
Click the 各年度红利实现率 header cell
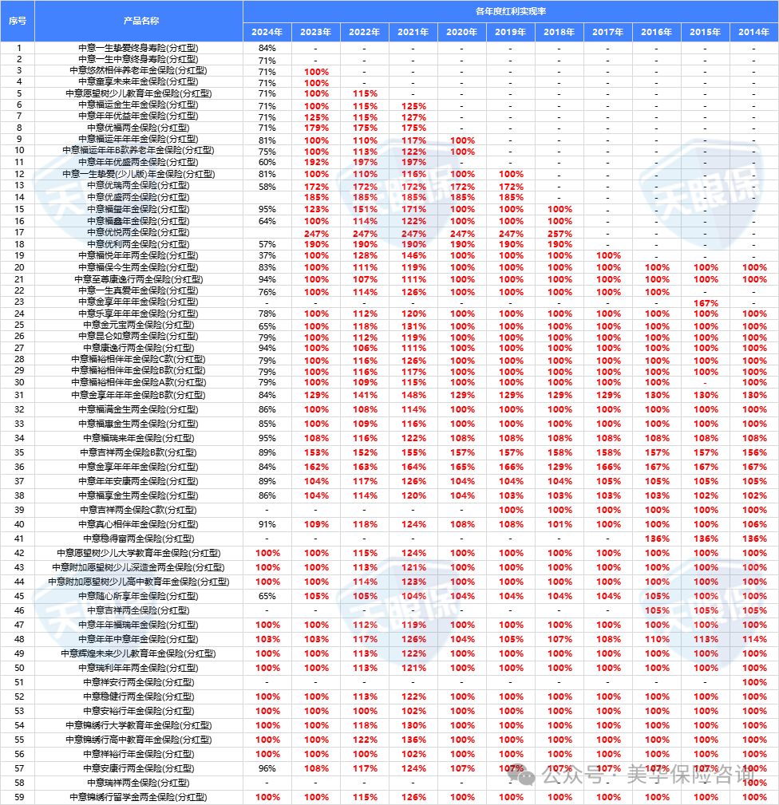[x=510, y=12]
